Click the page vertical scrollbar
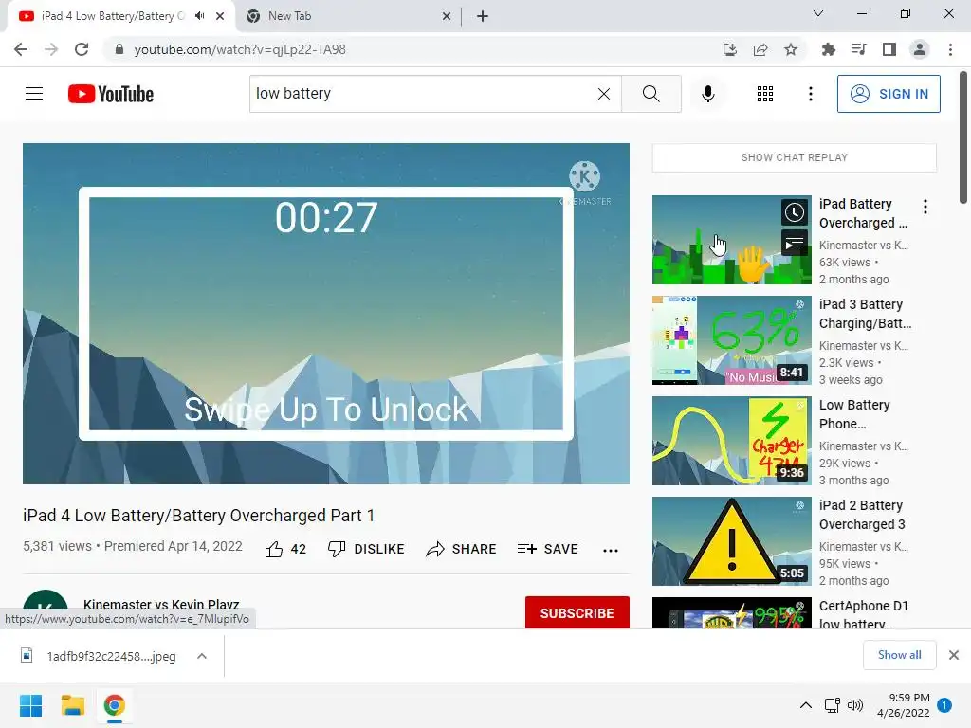The width and height of the screenshot is (971, 728). tap(963, 136)
